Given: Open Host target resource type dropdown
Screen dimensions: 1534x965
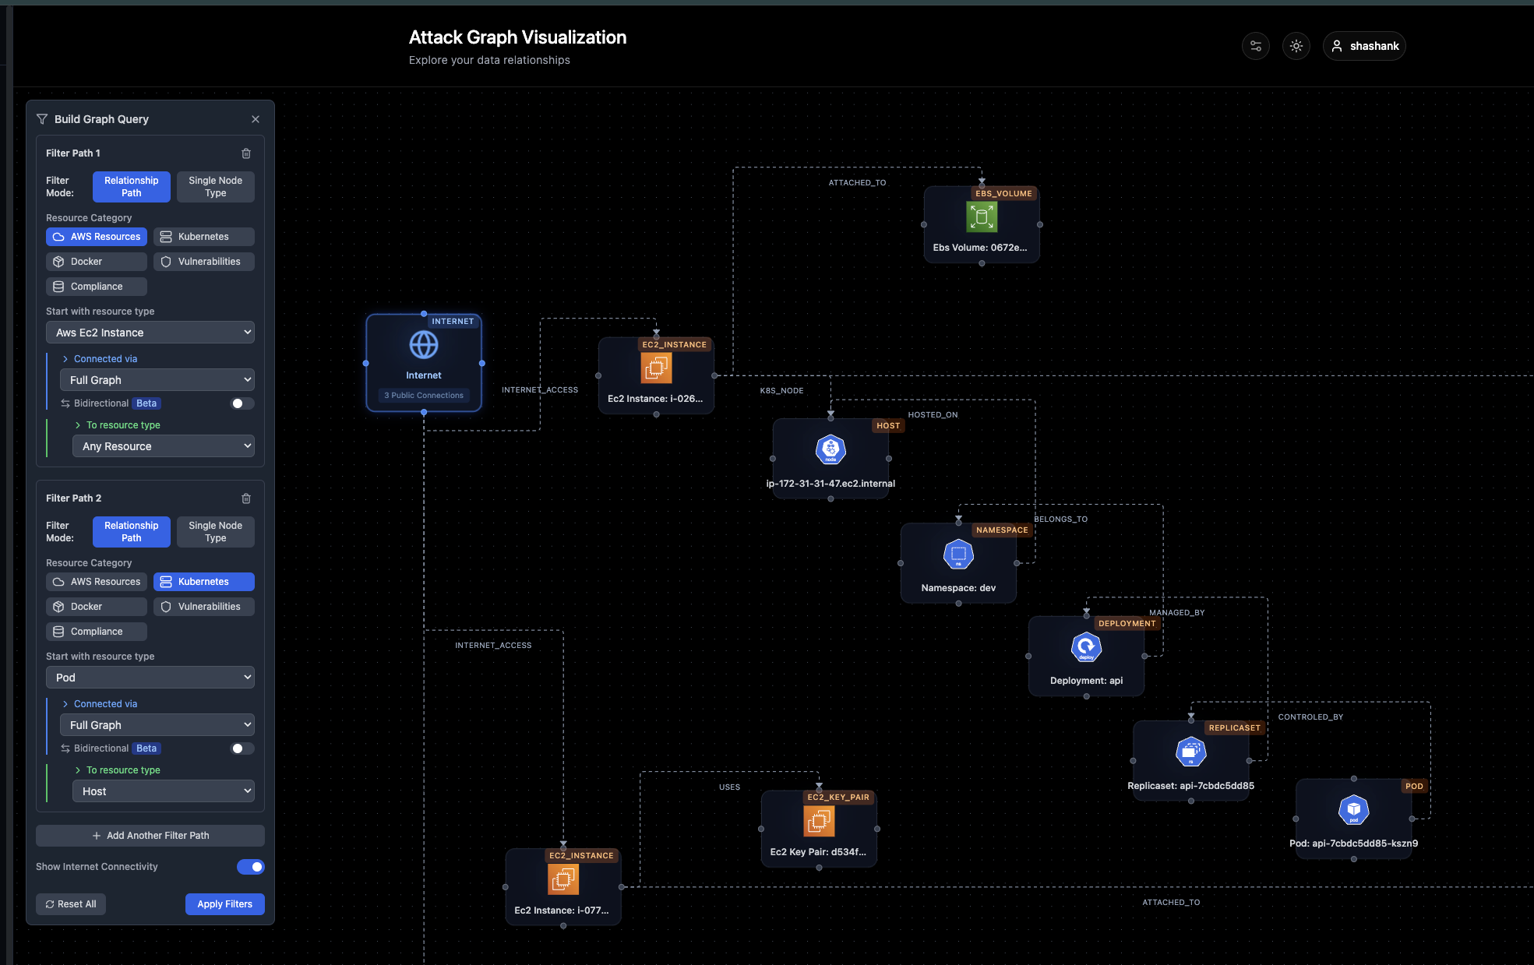Looking at the screenshot, I should pos(164,791).
